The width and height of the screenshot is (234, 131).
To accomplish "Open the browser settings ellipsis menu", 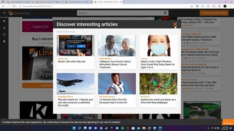I will pyautogui.click(x=231, y=6).
